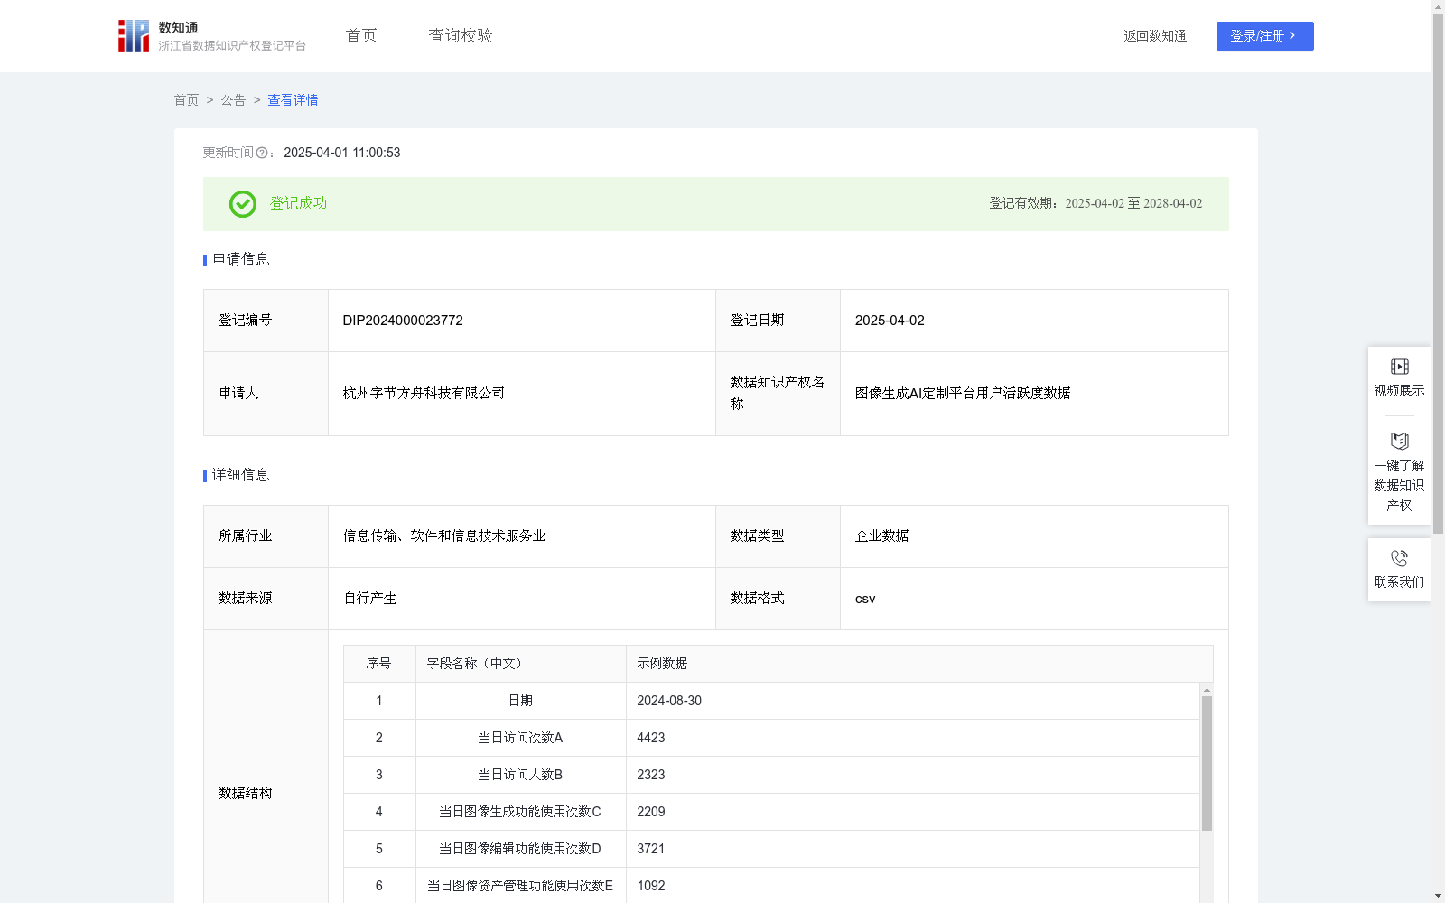1445x903 pixels.
Task: Click 信息传输、软件和信息技术服务业 industry value
Action: point(444,535)
